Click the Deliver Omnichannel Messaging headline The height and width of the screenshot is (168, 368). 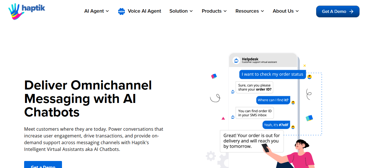coord(88,98)
